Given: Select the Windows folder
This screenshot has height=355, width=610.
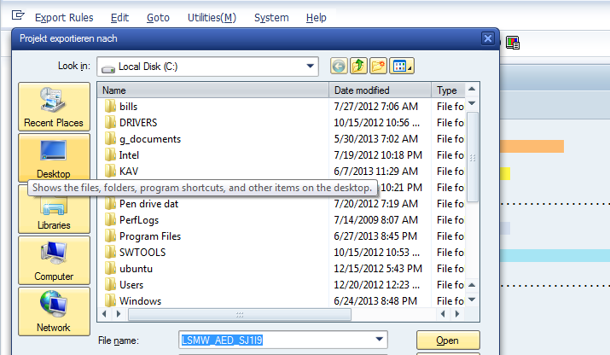Looking at the screenshot, I should pyautogui.click(x=140, y=301).
